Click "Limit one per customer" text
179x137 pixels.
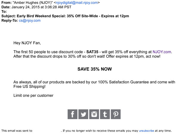[x=33, y=96]
